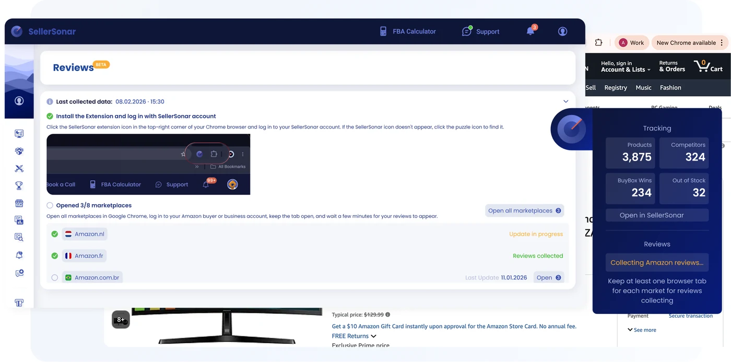
Task: Open Chrome three-dot menu
Action: 722,43
